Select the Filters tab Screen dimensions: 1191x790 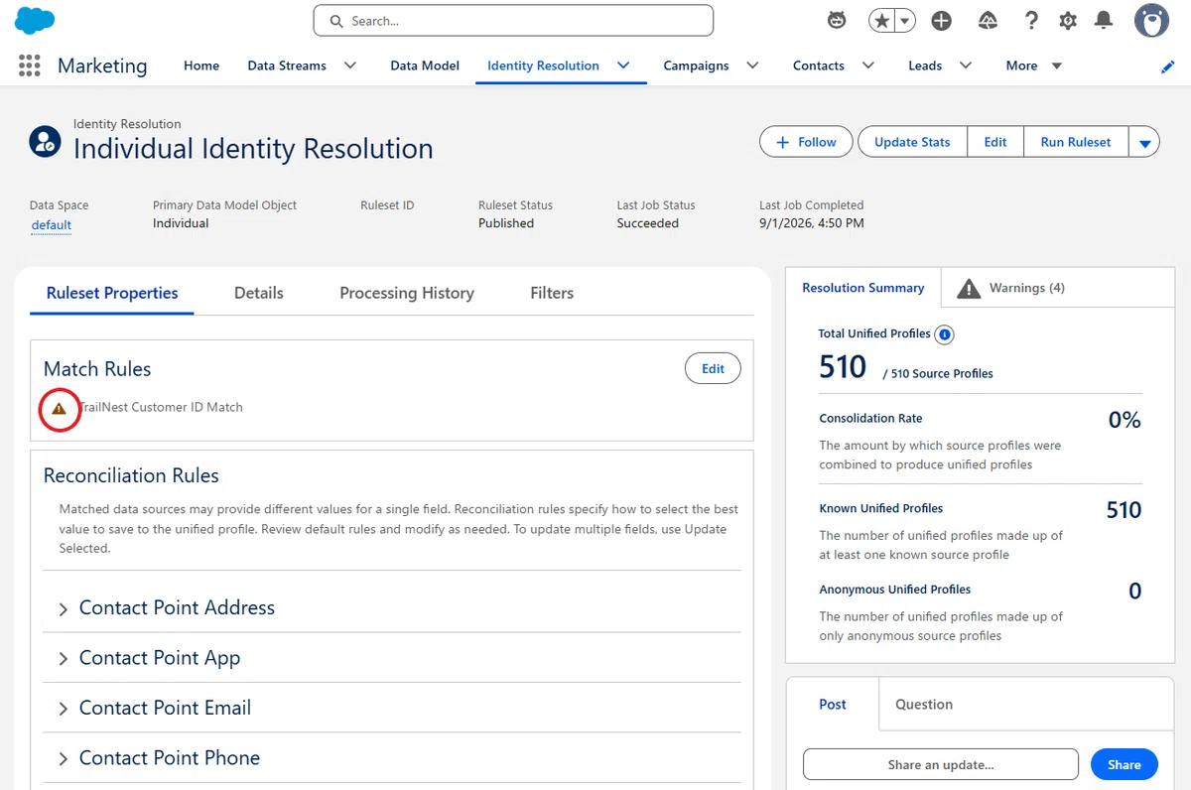pos(552,293)
